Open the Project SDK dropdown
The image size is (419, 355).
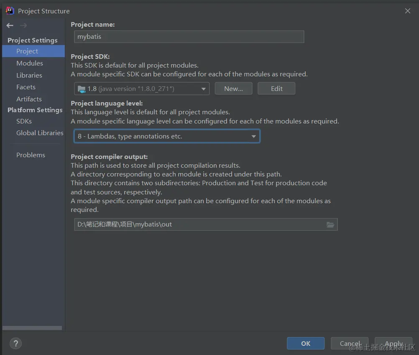tap(142, 89)
